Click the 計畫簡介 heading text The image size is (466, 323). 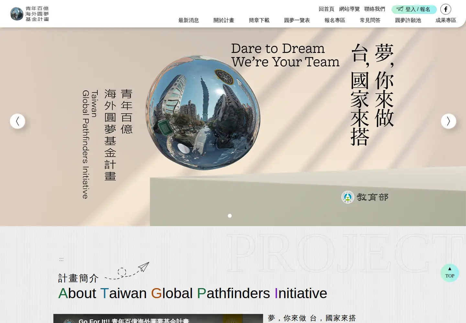pyautogui.click(x=78, y=278)
